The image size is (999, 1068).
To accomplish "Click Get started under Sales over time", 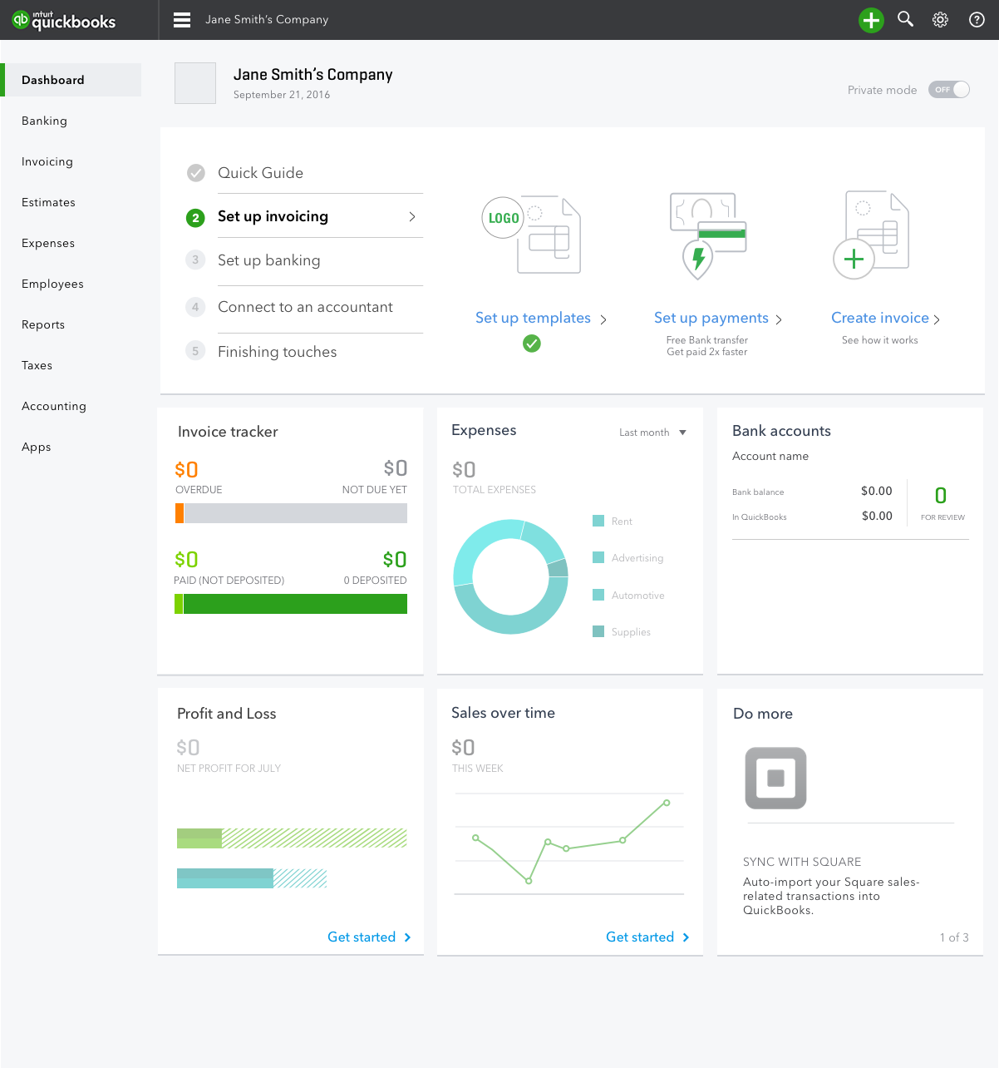I will pyautogui.click(x=640, y=937).
